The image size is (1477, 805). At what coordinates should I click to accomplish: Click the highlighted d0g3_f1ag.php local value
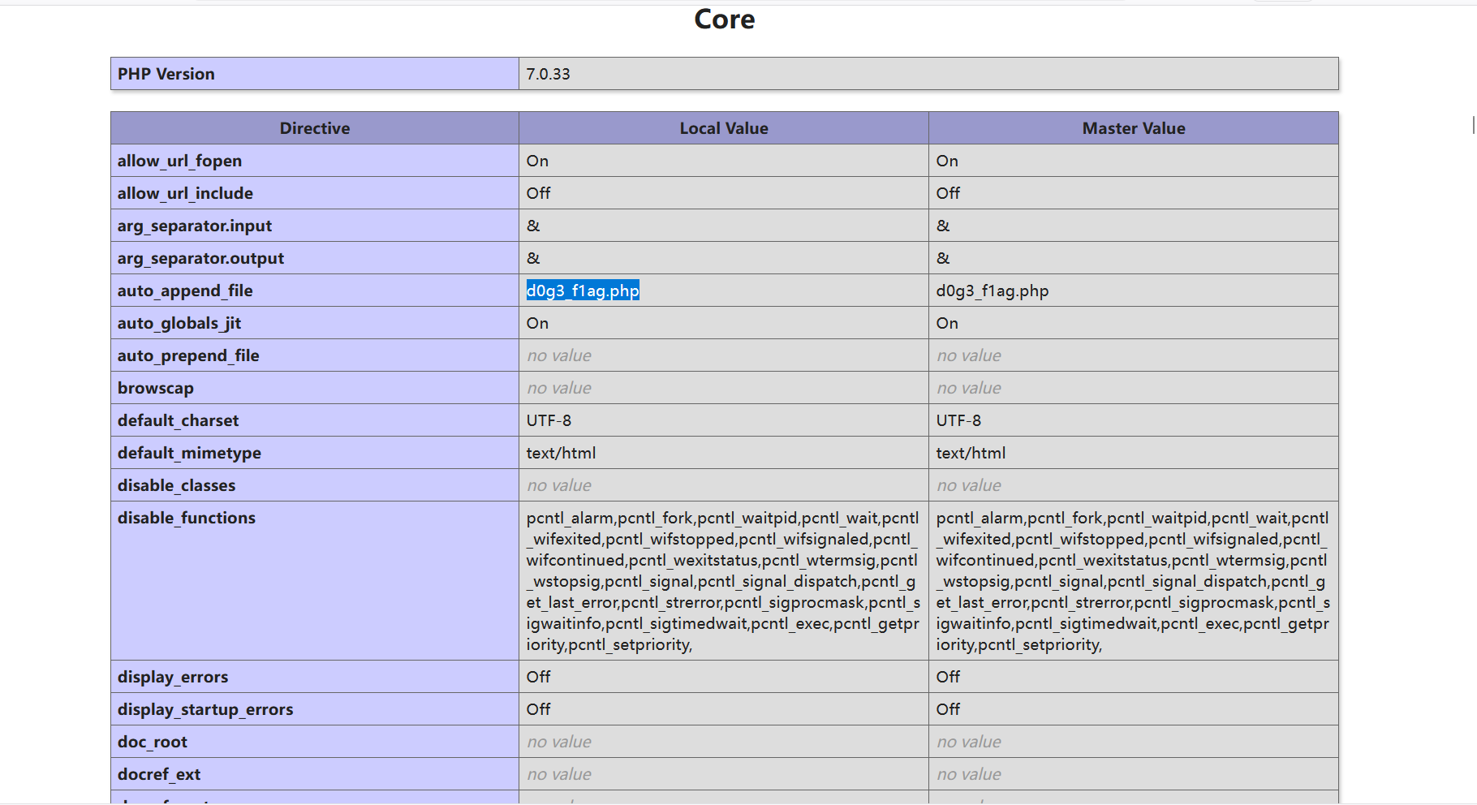pyautogui.click(x=583, y=291)
